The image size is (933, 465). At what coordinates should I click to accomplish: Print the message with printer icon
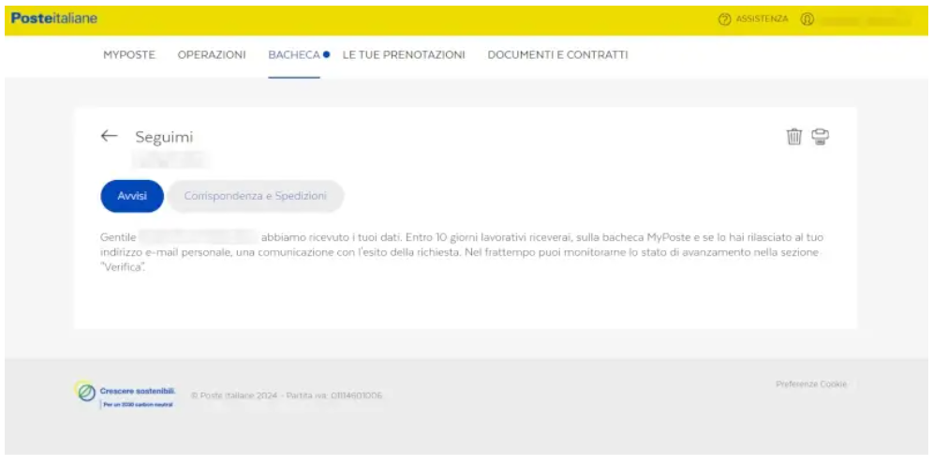[821, 137]
